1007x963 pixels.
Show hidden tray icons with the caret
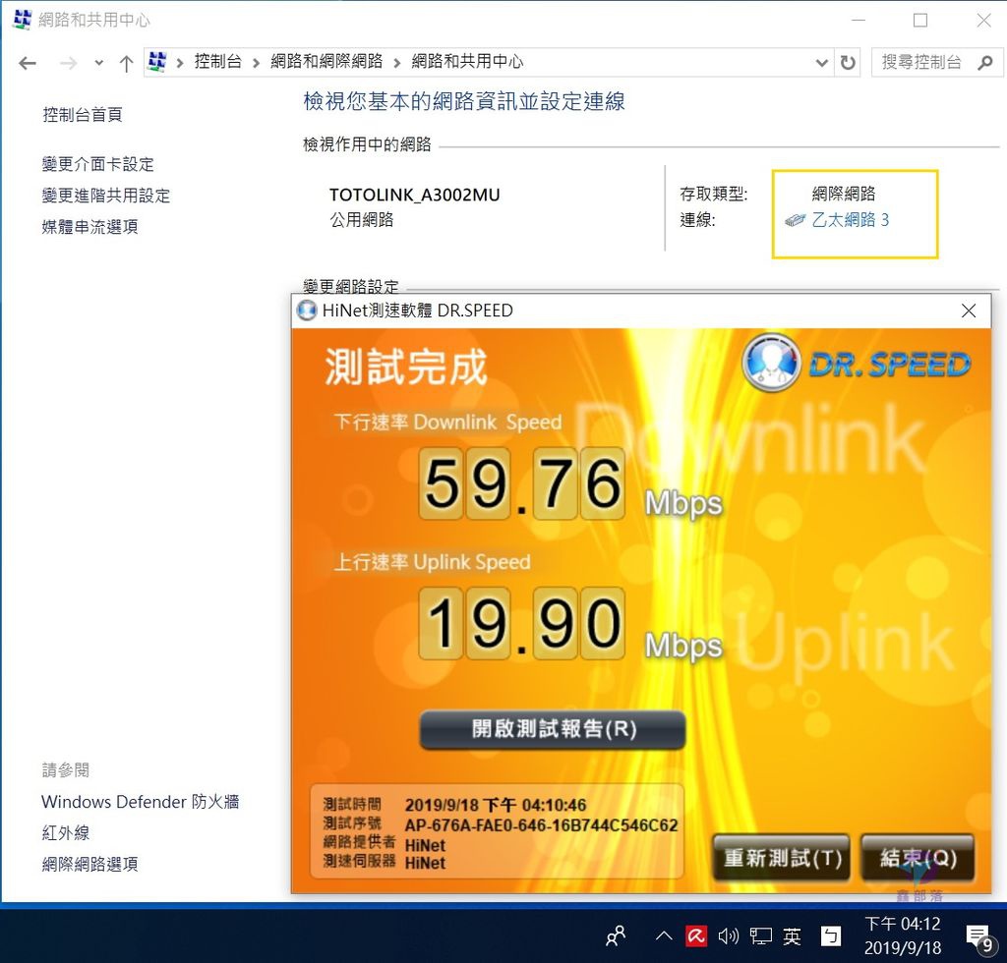pos(664,936)
